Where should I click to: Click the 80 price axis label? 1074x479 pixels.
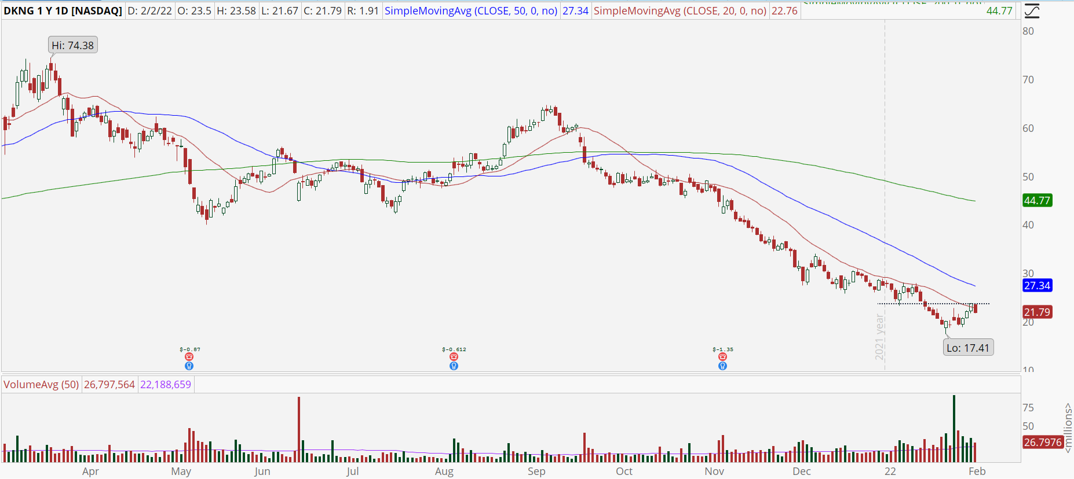[x=1028, y=31]
